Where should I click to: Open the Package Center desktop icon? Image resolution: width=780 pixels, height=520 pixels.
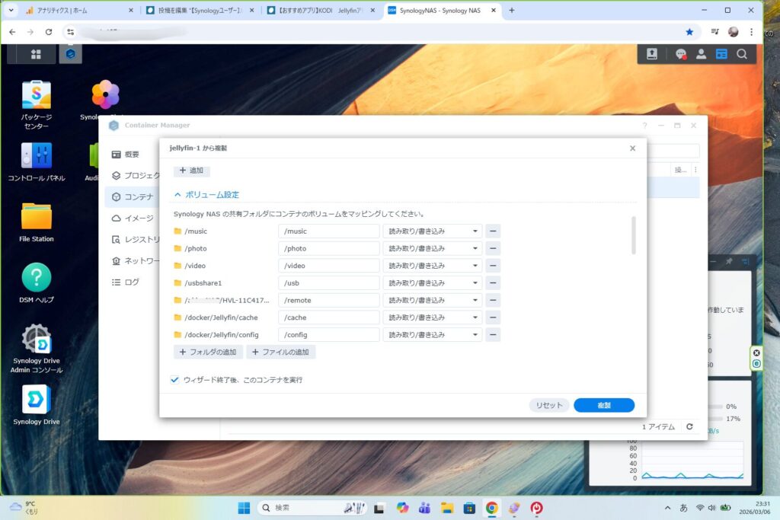(x=36, y=96)
